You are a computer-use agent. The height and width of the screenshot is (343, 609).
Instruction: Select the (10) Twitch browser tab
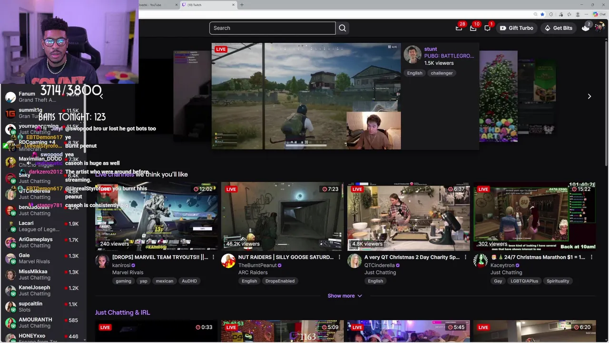pyautogui.click(x=208, y=5)
